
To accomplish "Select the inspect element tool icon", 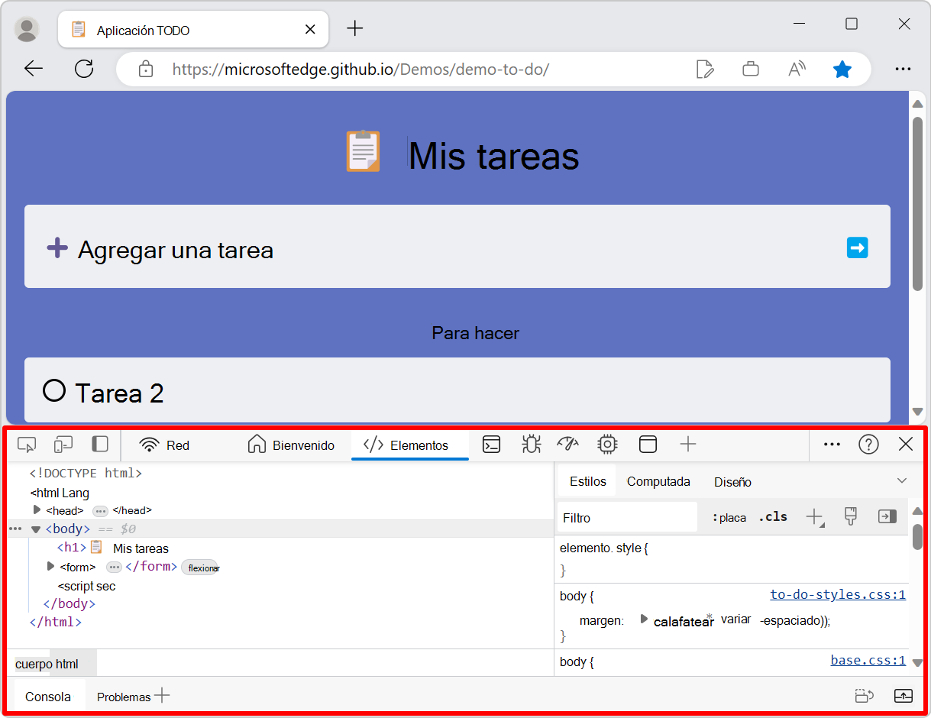I will (27, 444).
